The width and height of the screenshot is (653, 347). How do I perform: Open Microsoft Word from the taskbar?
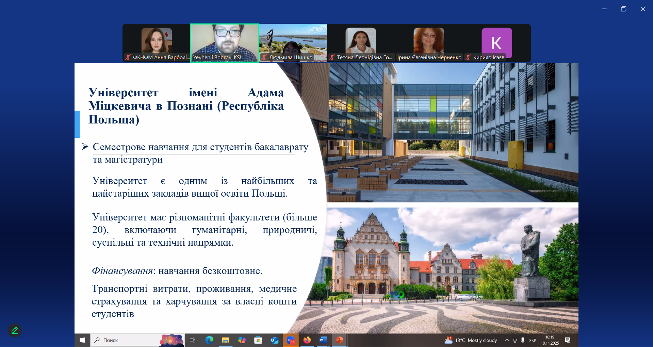pyautogui.click(x=323, y=340)
